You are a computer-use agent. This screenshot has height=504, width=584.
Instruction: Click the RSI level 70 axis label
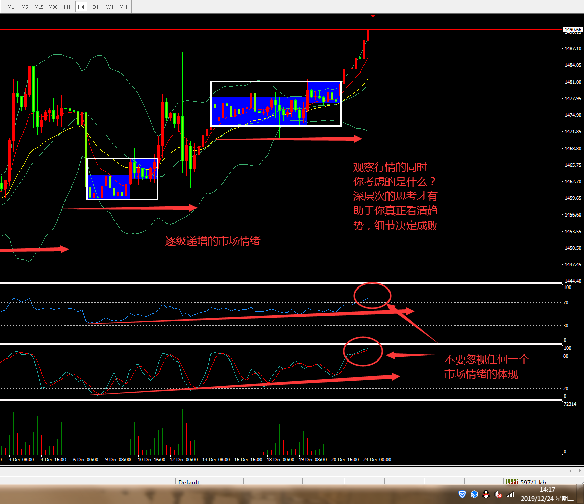[566, 302]
